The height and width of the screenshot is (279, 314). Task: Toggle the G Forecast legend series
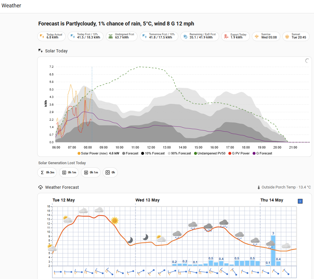coord(262,153)
